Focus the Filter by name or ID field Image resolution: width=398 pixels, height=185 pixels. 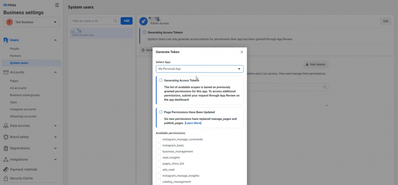point(94,21)
